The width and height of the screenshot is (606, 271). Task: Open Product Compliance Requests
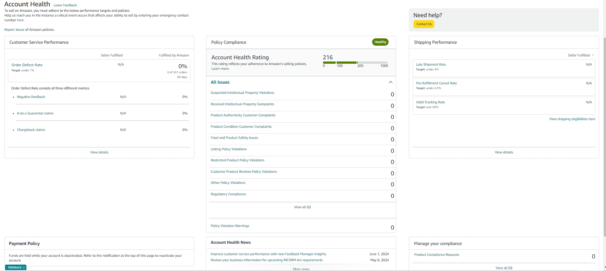[x=436, y=255]
